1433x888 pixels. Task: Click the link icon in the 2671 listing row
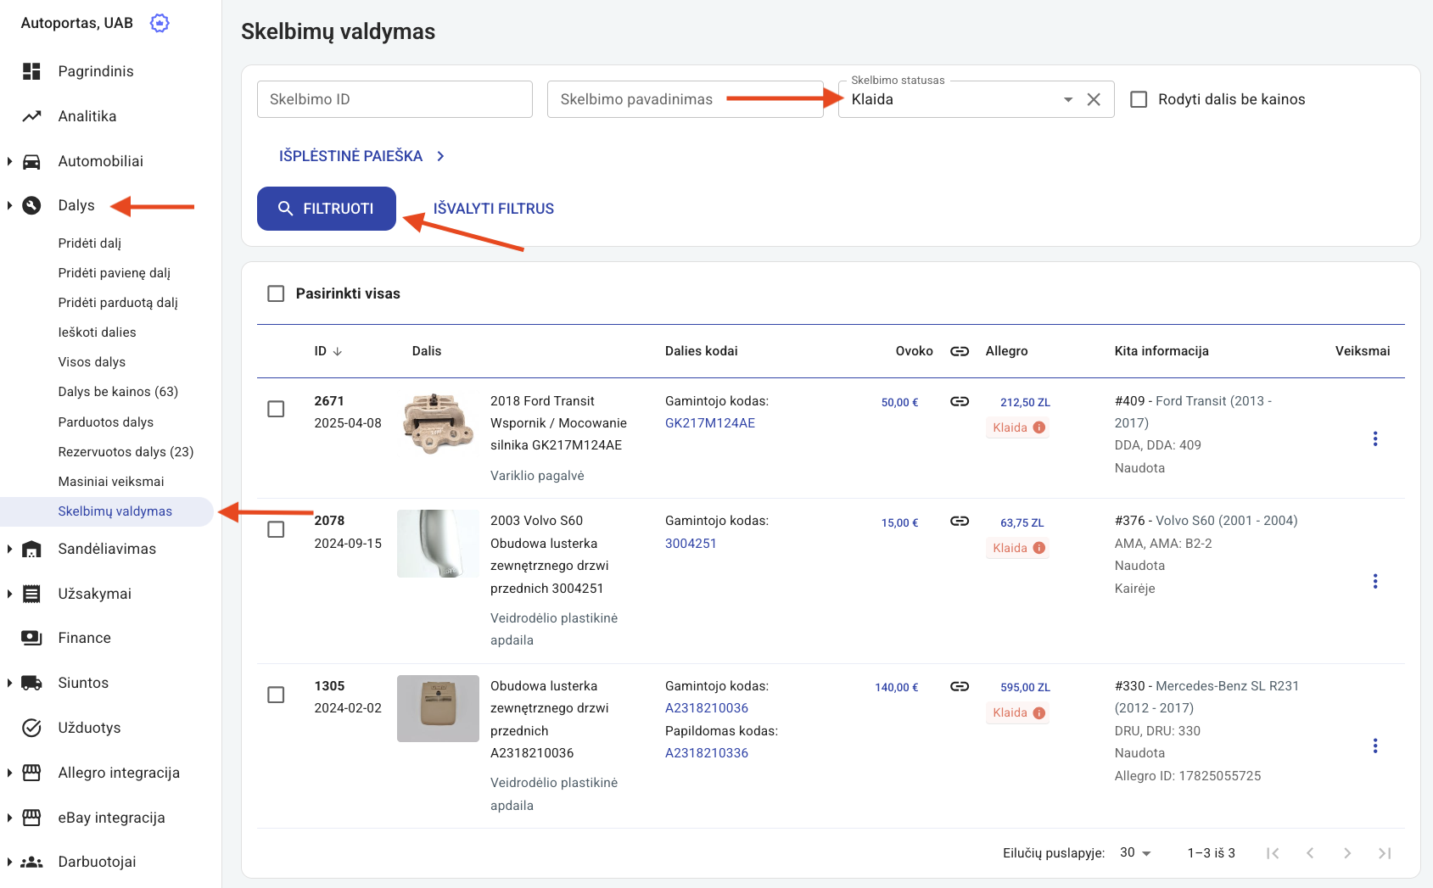(x=959, y=401)
